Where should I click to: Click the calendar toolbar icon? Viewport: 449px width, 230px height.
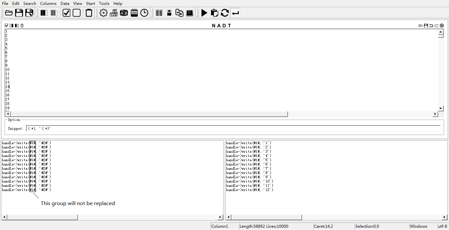134,13
